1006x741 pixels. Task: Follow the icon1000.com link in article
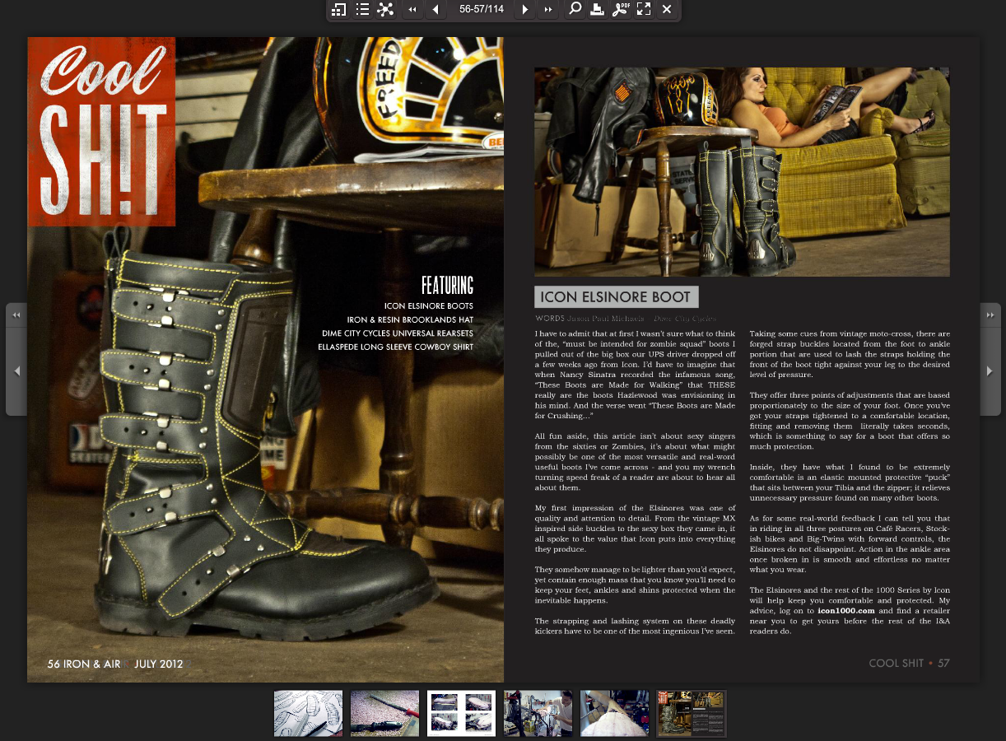(846, 611)
